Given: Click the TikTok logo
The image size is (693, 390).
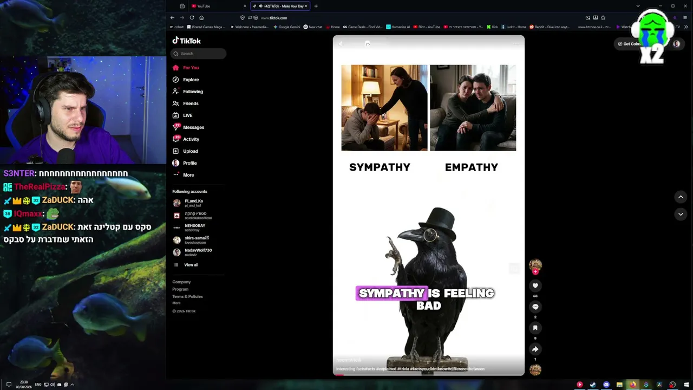Looking at the screenshot, I should tap(186, 41).
